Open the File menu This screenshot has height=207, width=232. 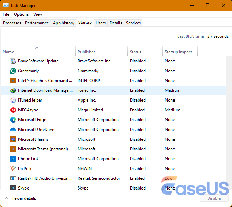tap(6, 14)
